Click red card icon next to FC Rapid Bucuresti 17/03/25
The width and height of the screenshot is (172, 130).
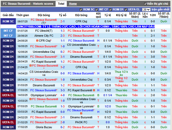pyautogui.click(x=94, y=90)
